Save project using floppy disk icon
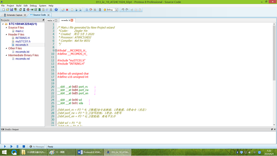 tap(11, 10)
